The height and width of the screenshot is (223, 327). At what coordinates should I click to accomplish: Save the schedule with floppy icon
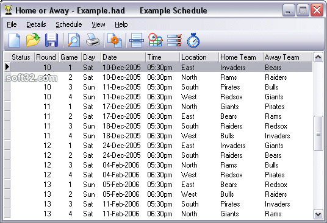[x=51, y=40]
